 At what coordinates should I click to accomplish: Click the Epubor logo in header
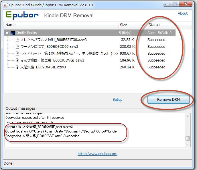[22, 15]
